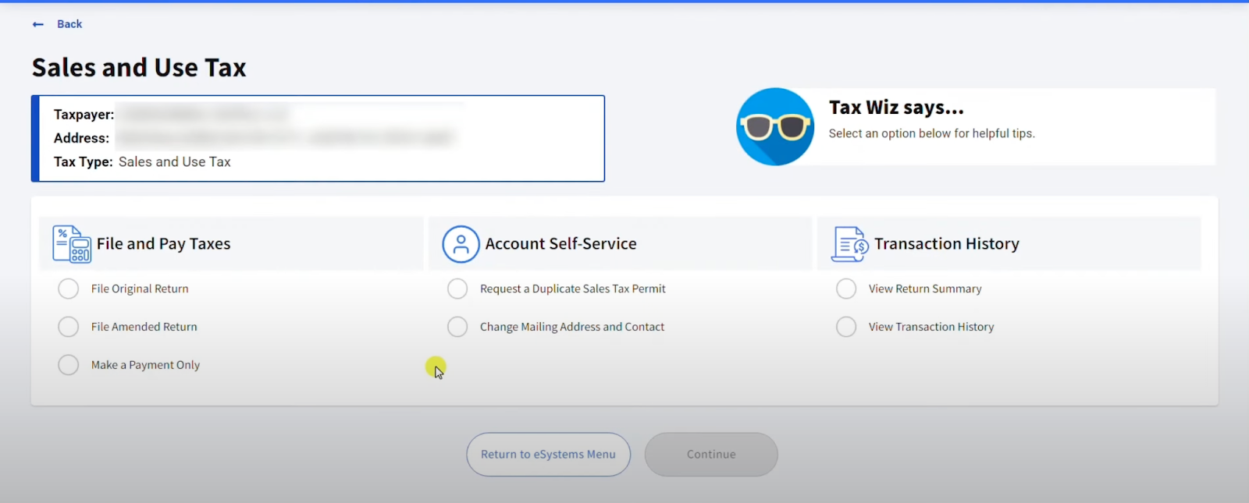
Task: Click the Address label
Action: [x=81, y=138]
